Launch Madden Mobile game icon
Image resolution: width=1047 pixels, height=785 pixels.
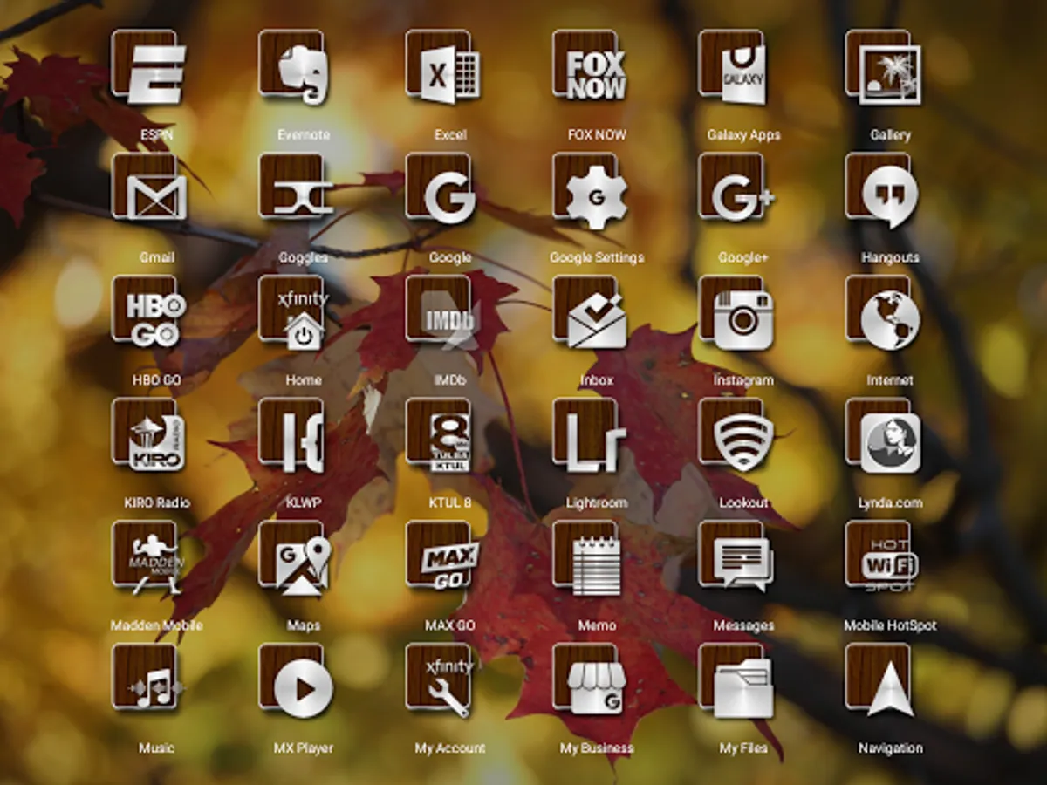pos(148,559)
